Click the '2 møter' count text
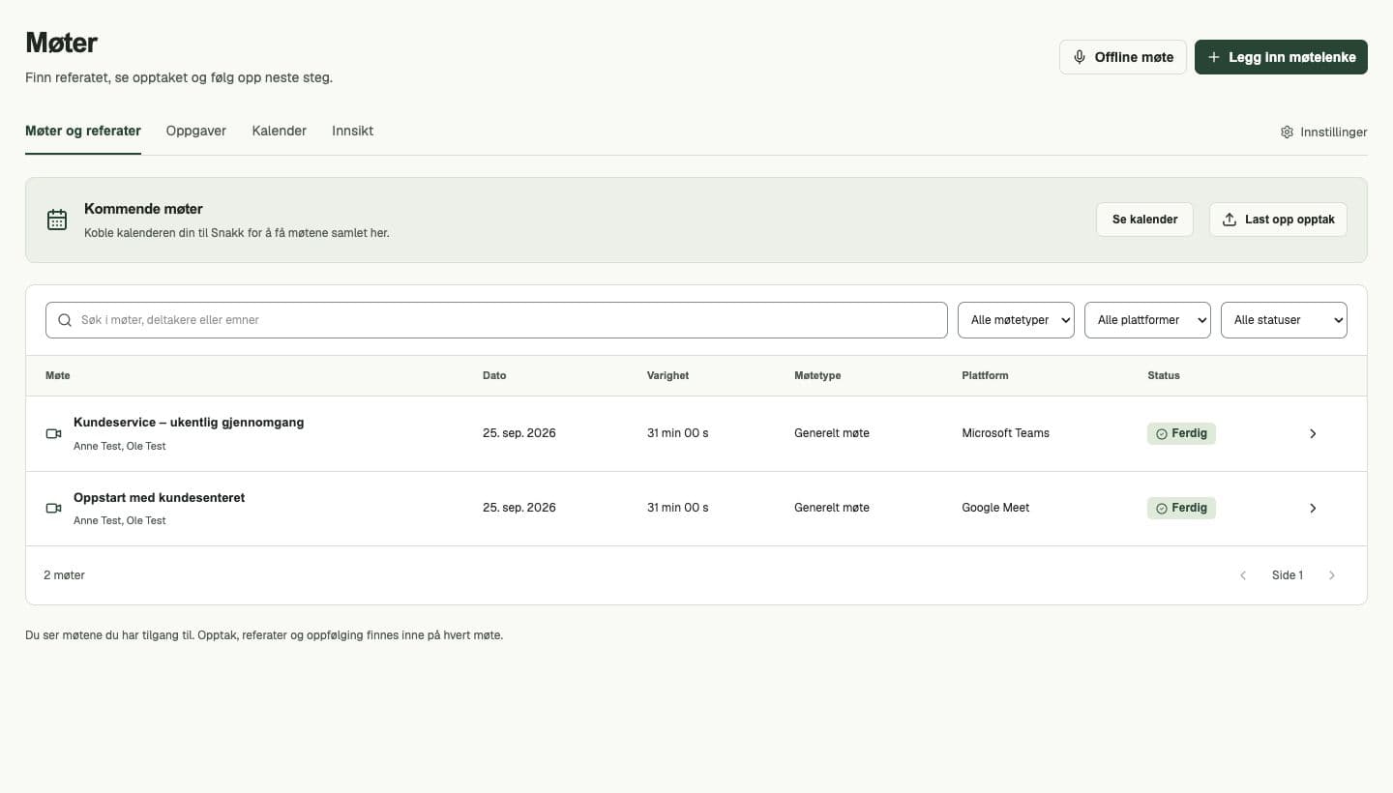The height and width of the screenshot is (793, 1393). 64,575
